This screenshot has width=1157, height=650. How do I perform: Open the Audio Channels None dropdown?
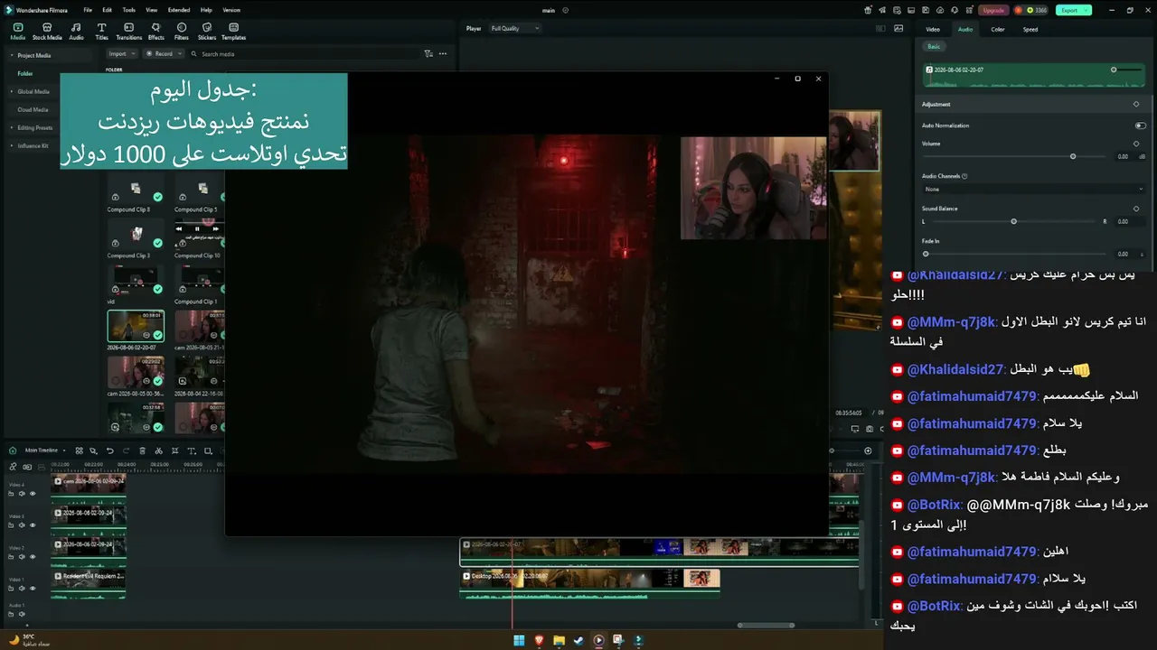coord(1033,190)
